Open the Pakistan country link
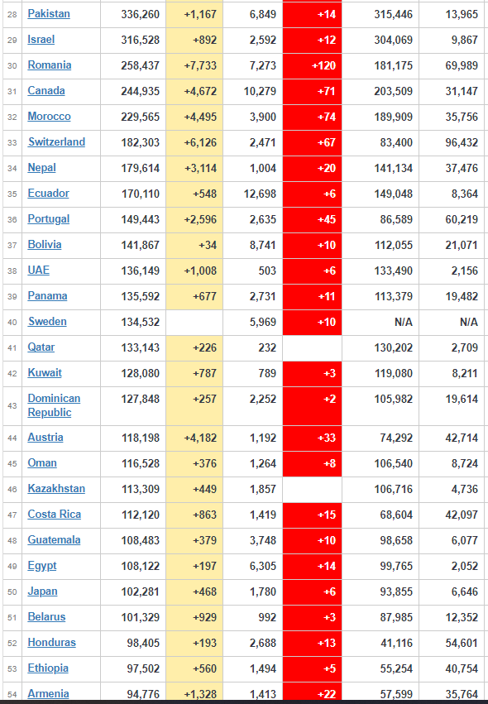This screenshot has height=704, width=488. pos(49,14)
